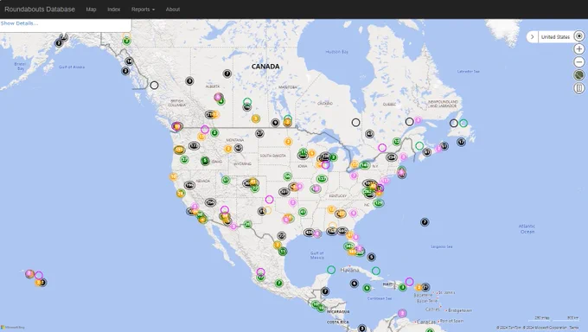
Task: Click the teal ring marker in Saskatchewan
Action: [x=247, y=102]
